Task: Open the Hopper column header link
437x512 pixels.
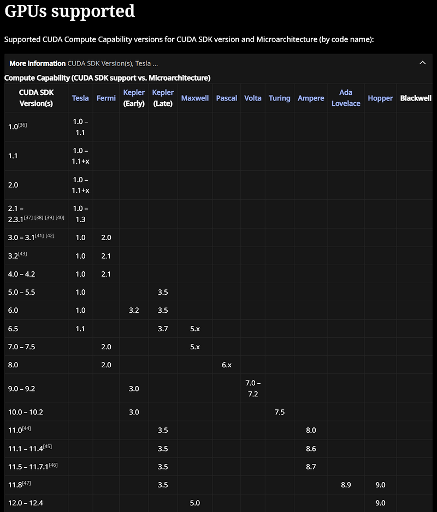Action: (x=380, y=98)
